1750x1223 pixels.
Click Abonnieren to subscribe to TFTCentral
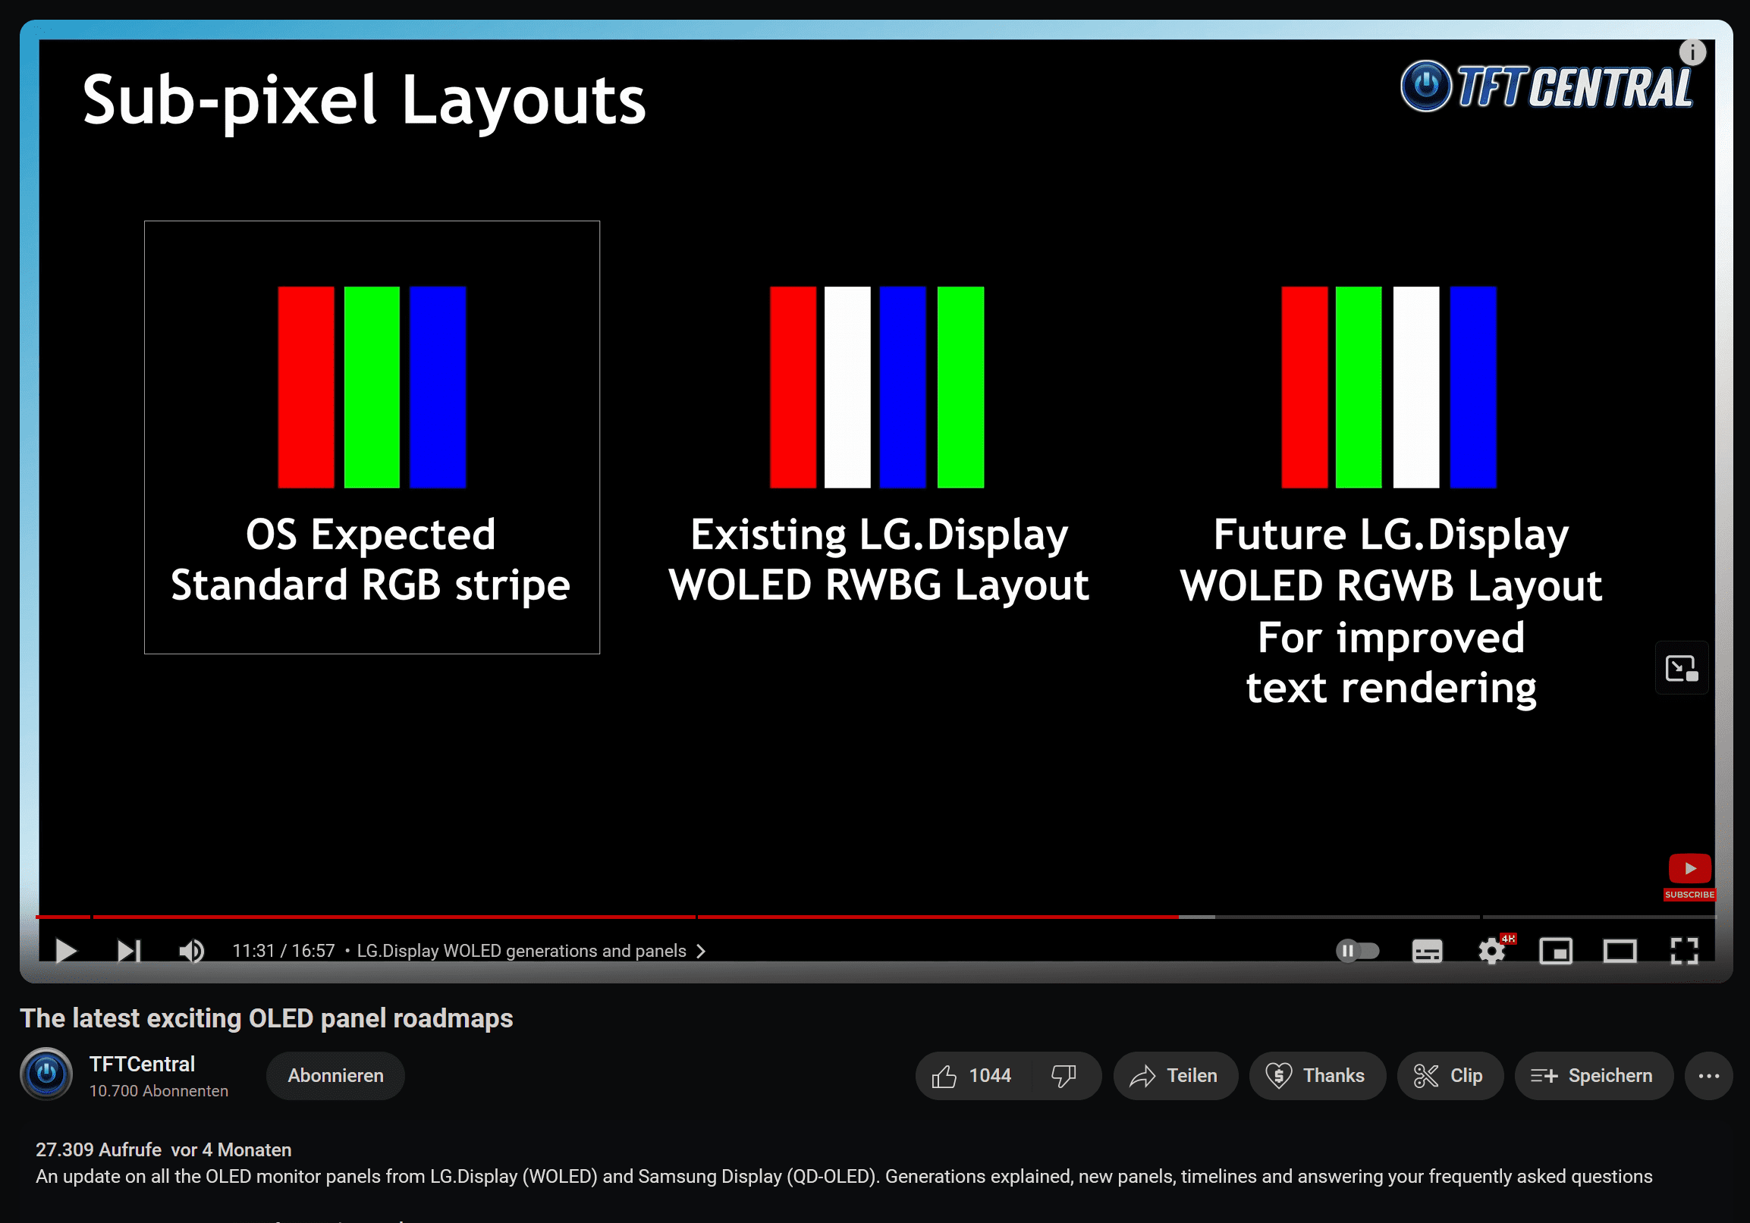[x=337, y=1075]
